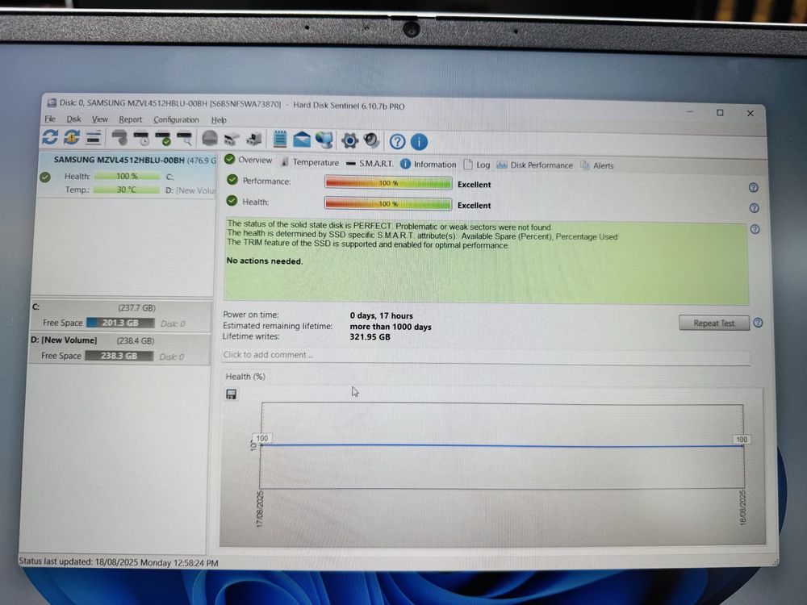Open the File menu
This screenshot has width=807, height=605.
pyautogui.click(x=50, y=119)
